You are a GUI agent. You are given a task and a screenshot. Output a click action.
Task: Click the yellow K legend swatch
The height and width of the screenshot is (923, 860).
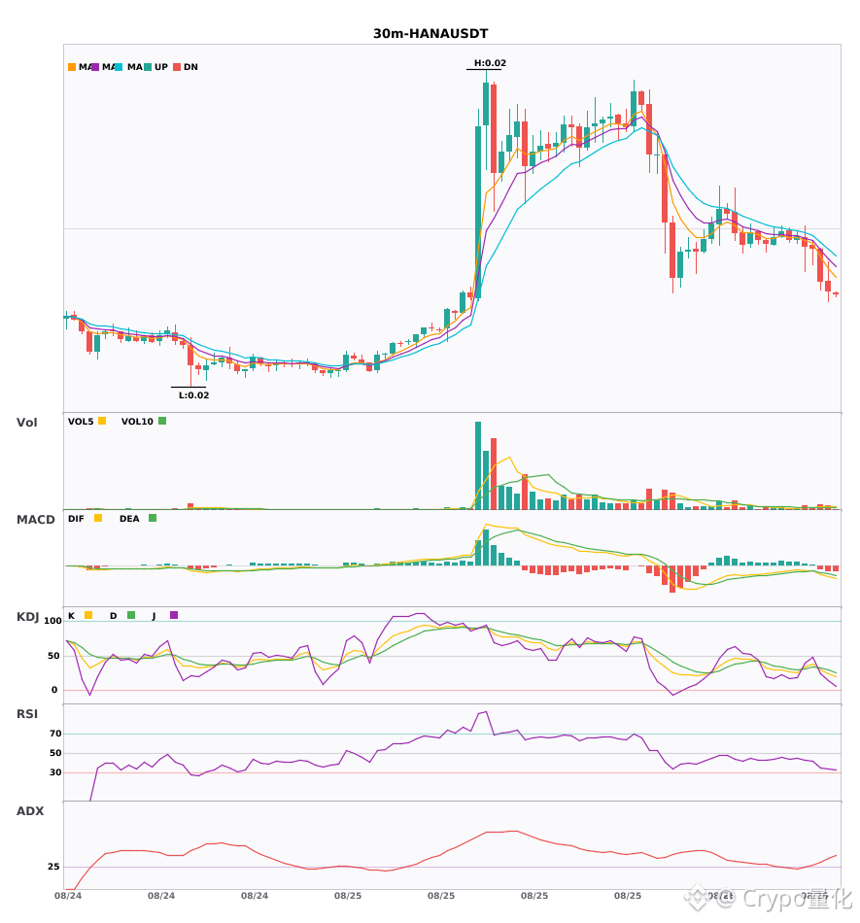88,615
